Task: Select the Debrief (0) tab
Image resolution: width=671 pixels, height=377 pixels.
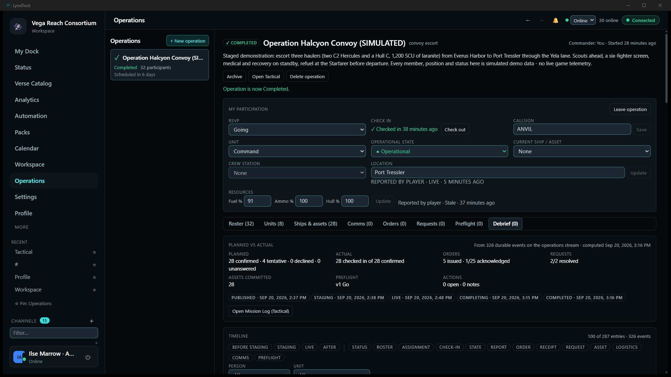Action: click(505, 224)
